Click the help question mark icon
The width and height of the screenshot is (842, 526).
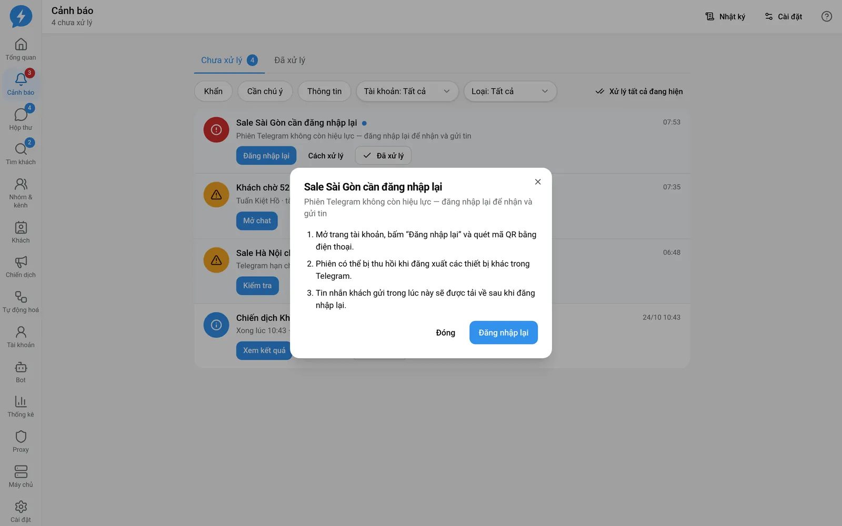(827, 16)
